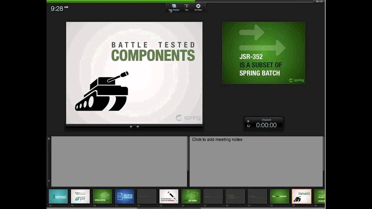Image resolution: width=372 pixels, height=209 pixels.
Task: Reset the elapsed timer
Action: 248,126
